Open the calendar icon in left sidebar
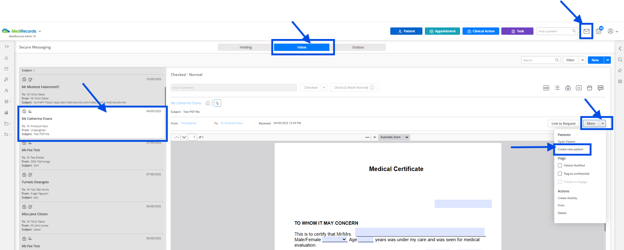 click(x=6, y=69)
